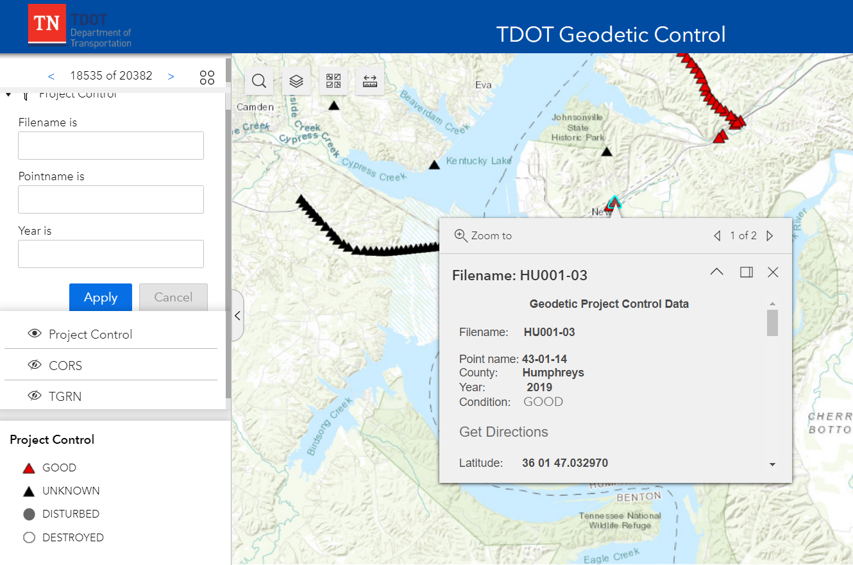Show previous popup feature
Image resolution: width=853 pixels, height=565 pixels.
(717, 236)
